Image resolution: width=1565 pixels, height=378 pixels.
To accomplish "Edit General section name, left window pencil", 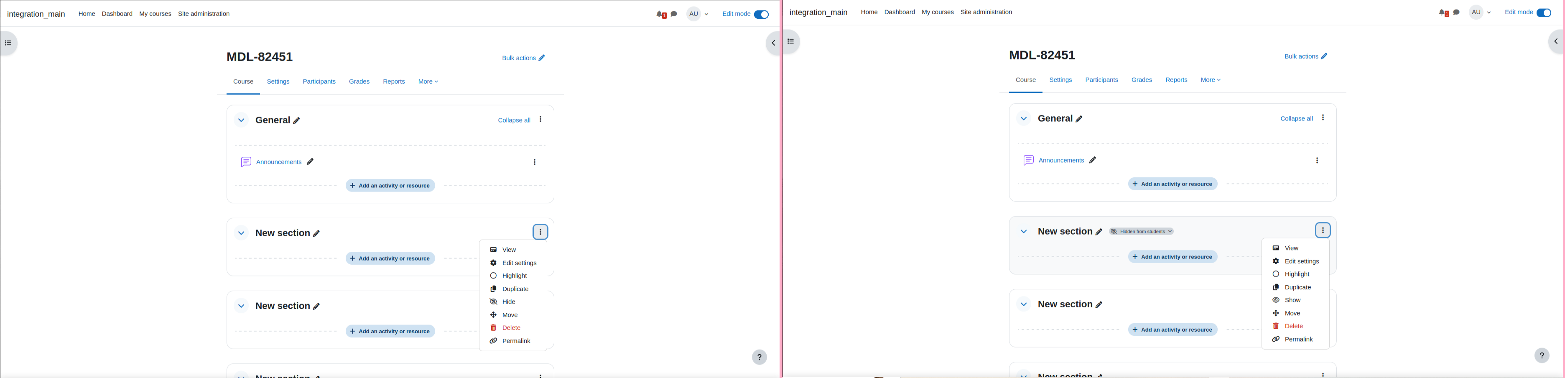I will coord(296,121).
